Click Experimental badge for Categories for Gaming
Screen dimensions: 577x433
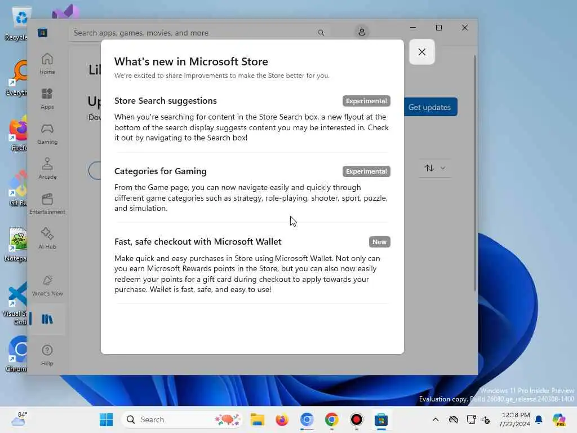point(366,171)
